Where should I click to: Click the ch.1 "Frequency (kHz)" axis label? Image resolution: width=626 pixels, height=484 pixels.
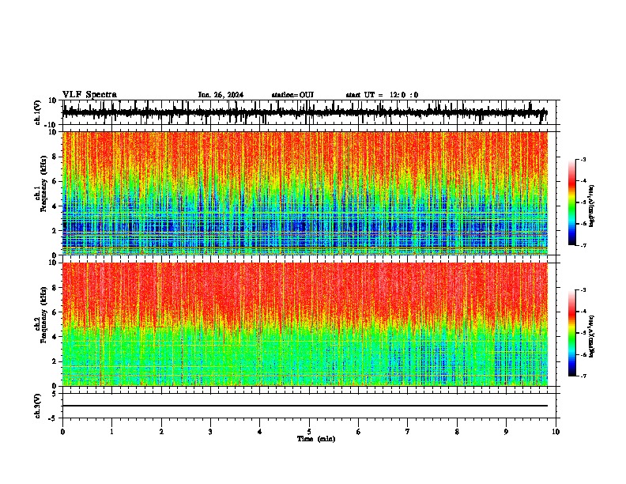[x=43, y=184]
